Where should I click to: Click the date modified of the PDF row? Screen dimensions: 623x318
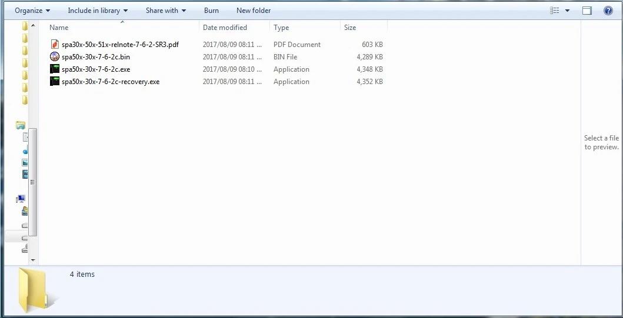232,45
